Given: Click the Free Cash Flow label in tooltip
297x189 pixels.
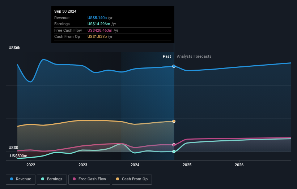Looking at the screenshot, I should [68, 30].
